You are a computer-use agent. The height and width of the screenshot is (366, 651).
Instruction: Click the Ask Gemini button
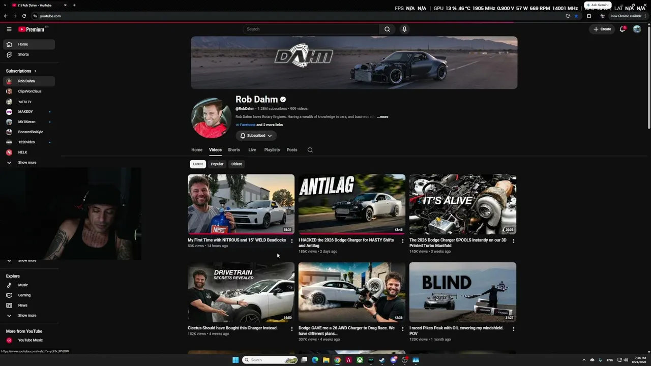point(597,5)
